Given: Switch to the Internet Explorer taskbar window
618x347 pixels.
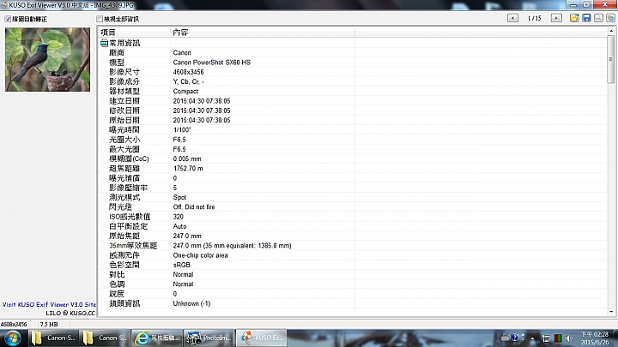Looking at the screenshot, I should [156, 338].
